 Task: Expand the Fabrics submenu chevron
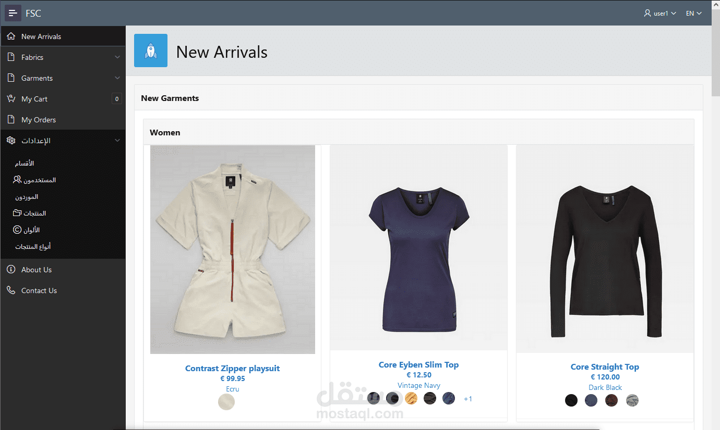pos(117,57)
